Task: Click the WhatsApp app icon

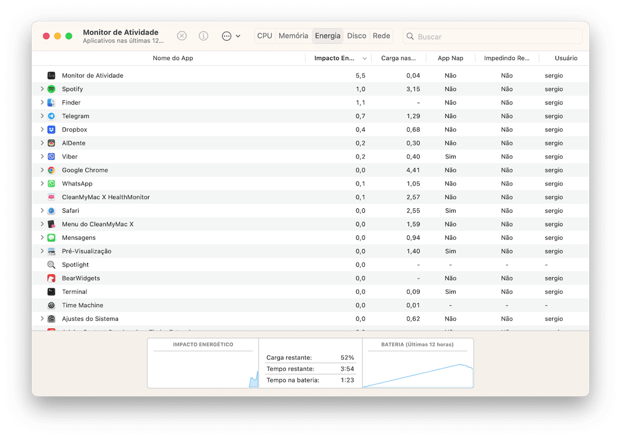Action: 51,184
